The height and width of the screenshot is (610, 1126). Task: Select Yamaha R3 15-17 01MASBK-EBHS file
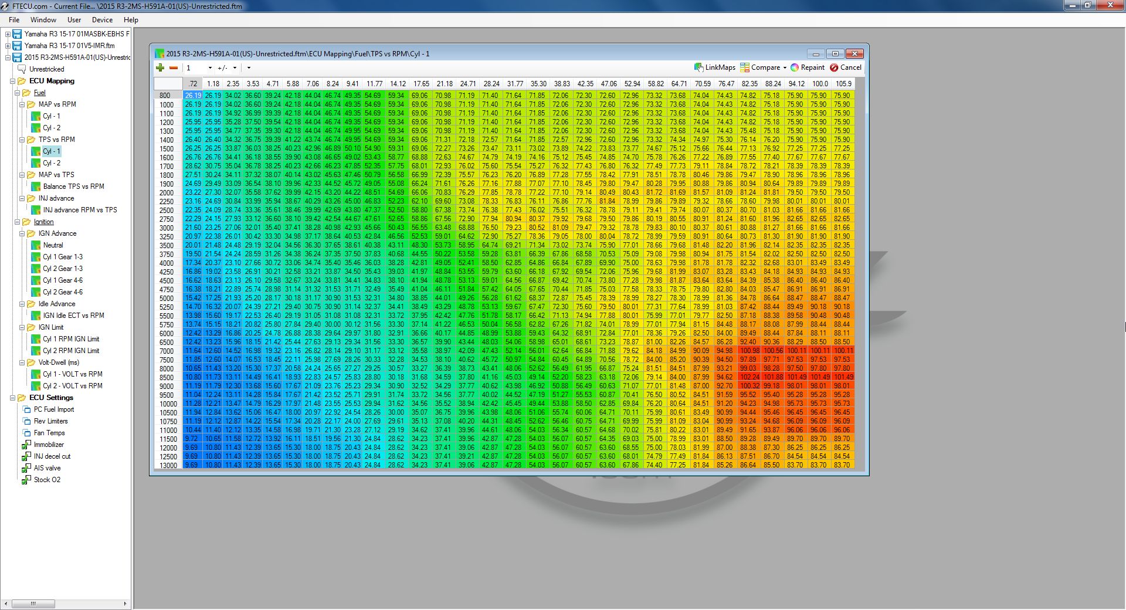click(x=77, y=34)
